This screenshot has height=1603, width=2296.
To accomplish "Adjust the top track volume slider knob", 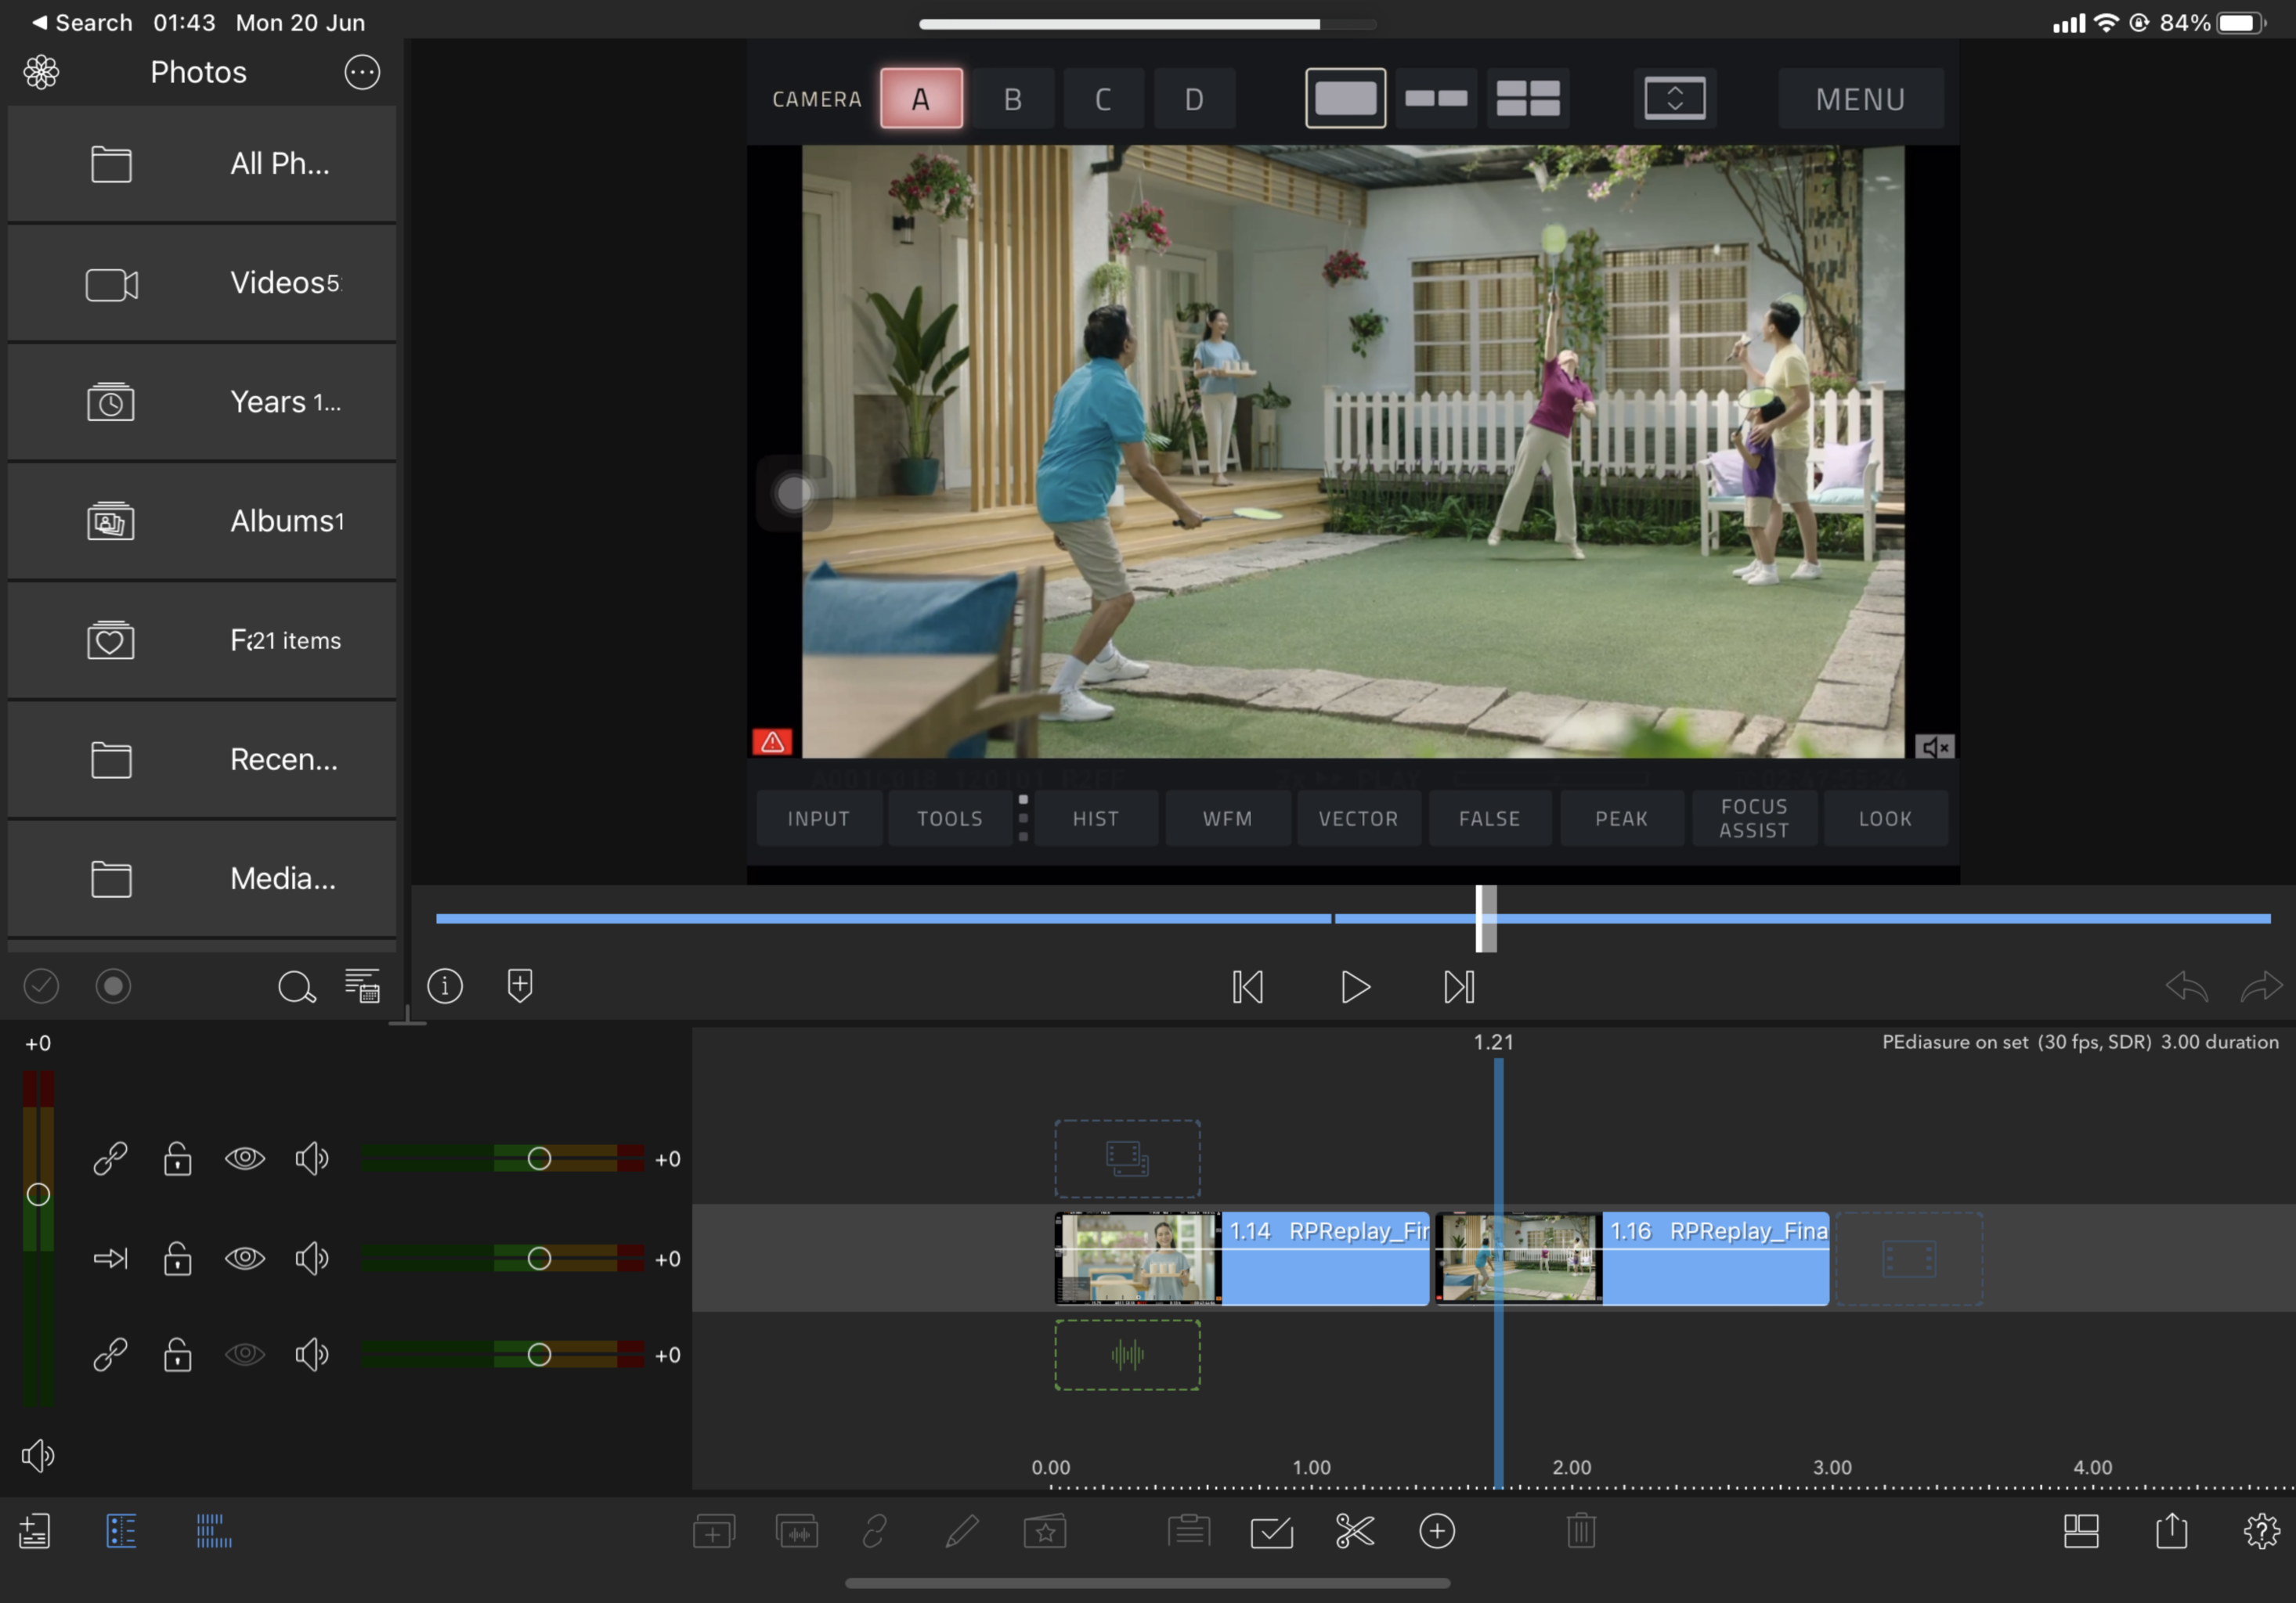I will [539, 1158].
